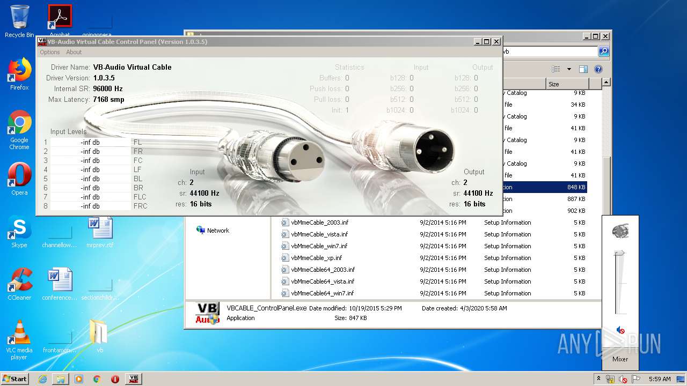Click scroll up arrow in file list
Image resolution: width=687 pixels, height=386 pixels.
point(606,83)
